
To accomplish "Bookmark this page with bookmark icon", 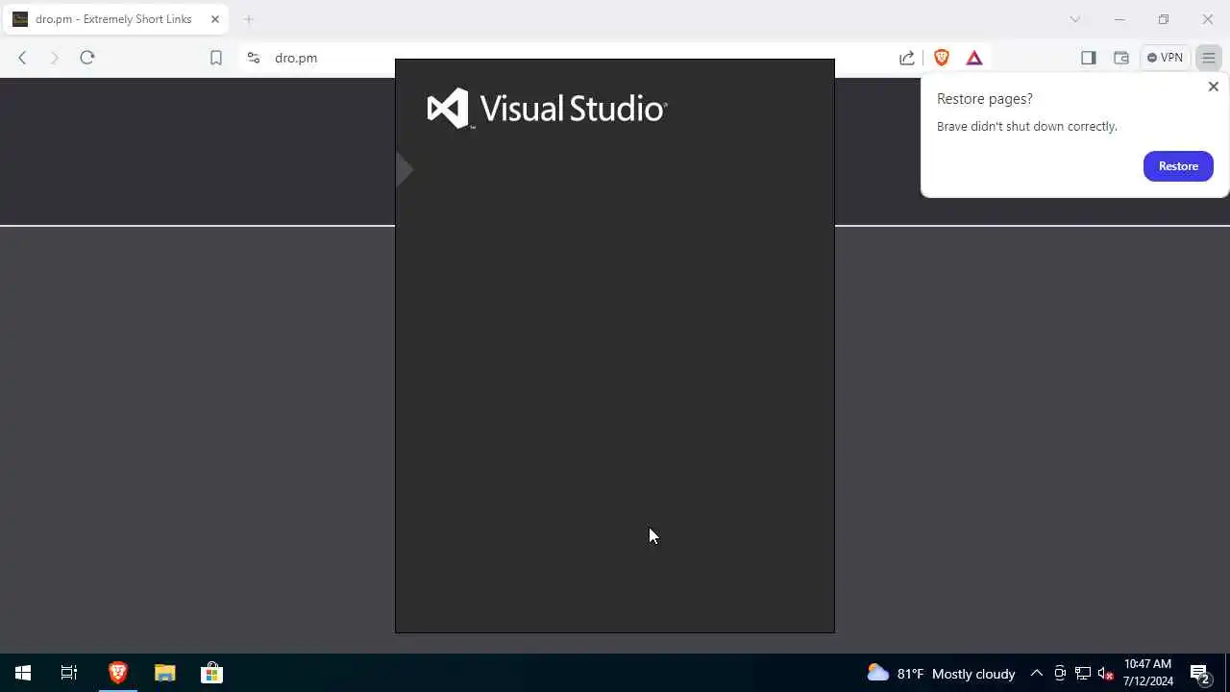I will point(216,58).
